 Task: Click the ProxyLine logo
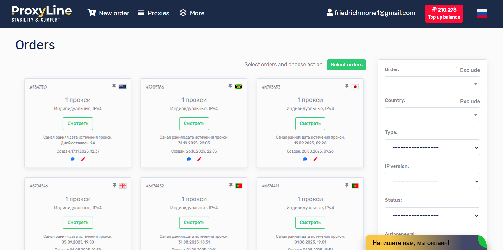pyautogui.click(x=42, y=14)
